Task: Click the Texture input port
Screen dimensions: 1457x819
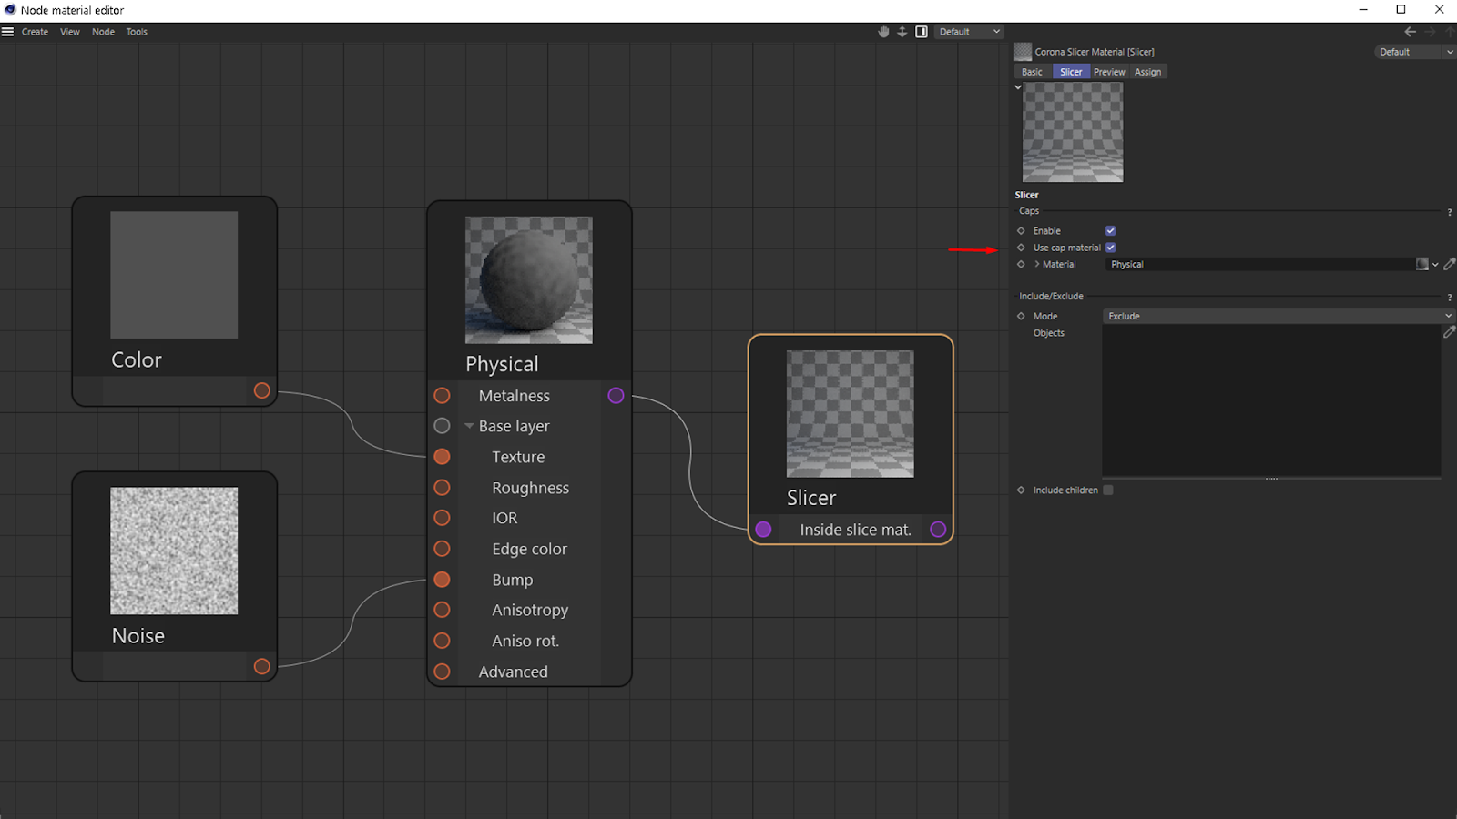Action: pyautogui.click(x=443, y=457)
